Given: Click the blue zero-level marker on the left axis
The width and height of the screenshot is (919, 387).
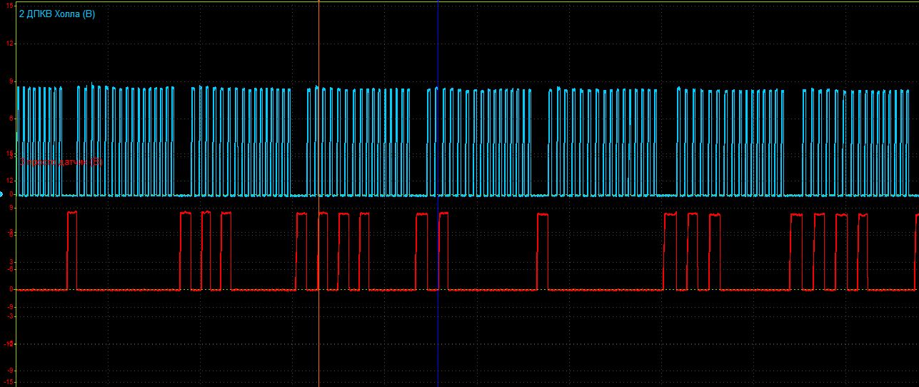Looking at the screenshot, I should (1, 195).
